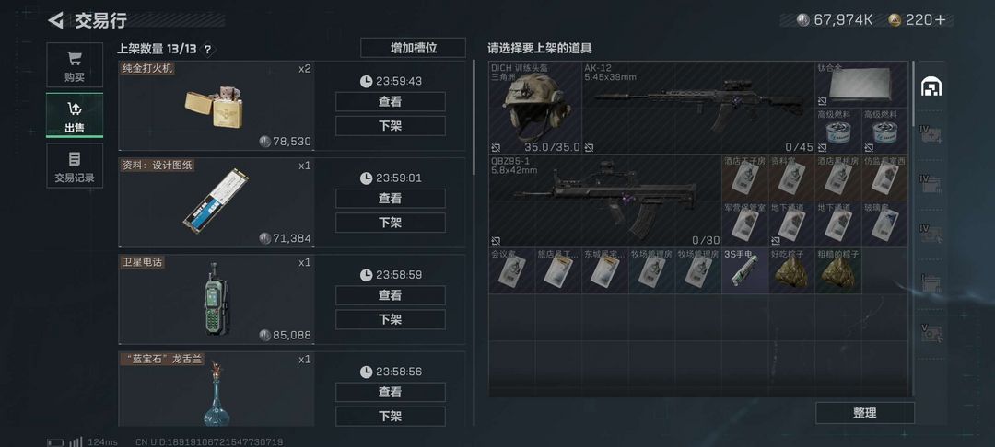
Task: Switch to the 交易记录 tab
Action: [x=75, y=166]
